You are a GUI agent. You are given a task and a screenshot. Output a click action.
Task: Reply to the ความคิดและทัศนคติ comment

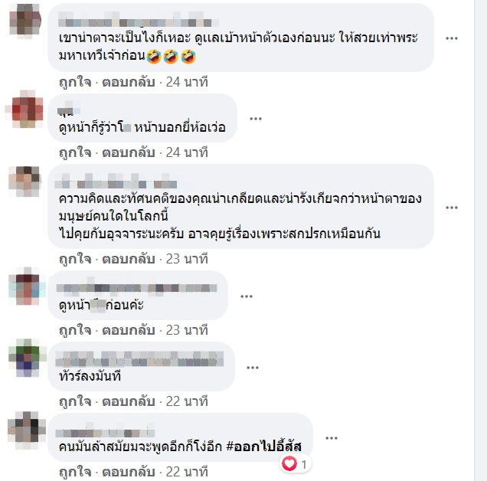click(129, 259)
